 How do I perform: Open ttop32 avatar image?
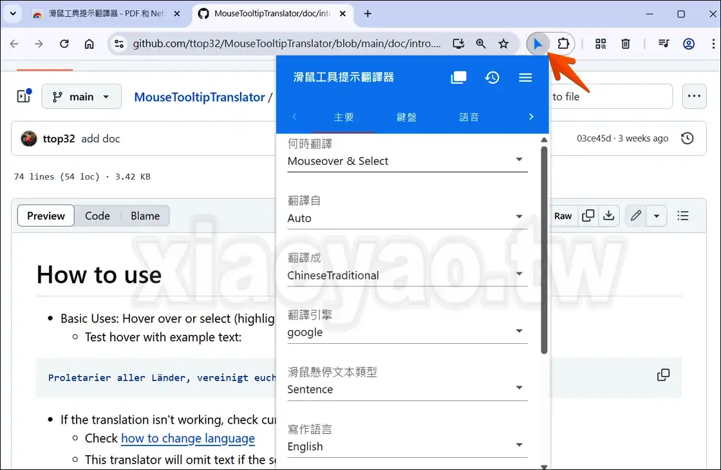pos(28,138)
